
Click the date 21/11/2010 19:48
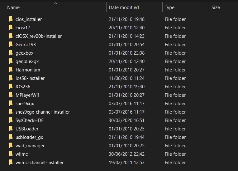[x=126, y=19]
